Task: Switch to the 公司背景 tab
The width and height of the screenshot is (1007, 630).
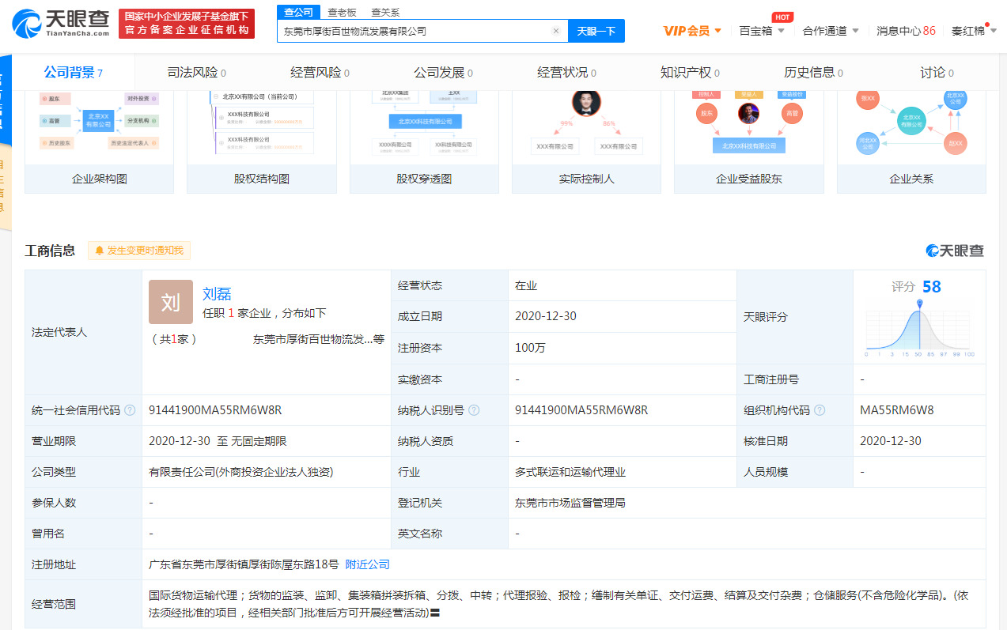Action: (74, 73)
